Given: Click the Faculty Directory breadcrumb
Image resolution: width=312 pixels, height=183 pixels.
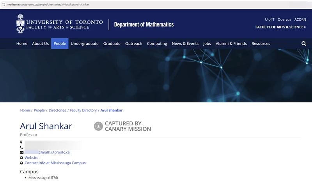Looking at the screenshot, I should click(x=83, y=110).
